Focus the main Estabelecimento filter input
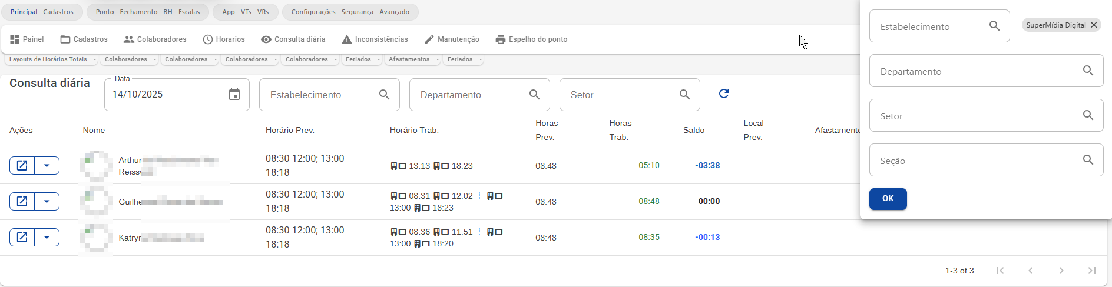The height and width of the screenshot is (287, 1112). (x=329, y=95)
